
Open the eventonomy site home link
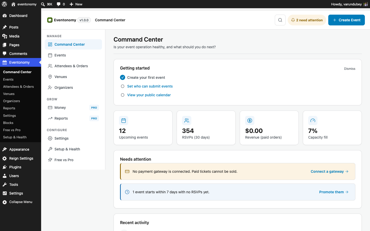(24, 4)
